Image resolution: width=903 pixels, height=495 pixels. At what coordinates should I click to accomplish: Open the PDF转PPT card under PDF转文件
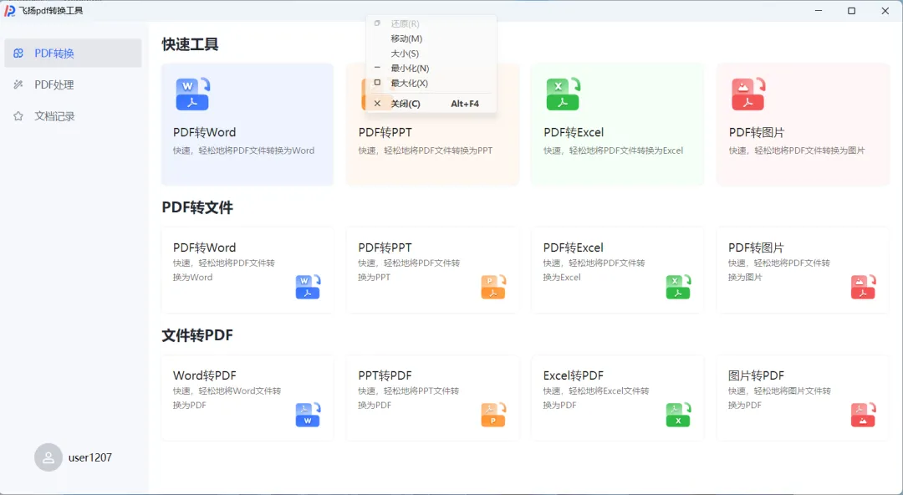point(432,269)
